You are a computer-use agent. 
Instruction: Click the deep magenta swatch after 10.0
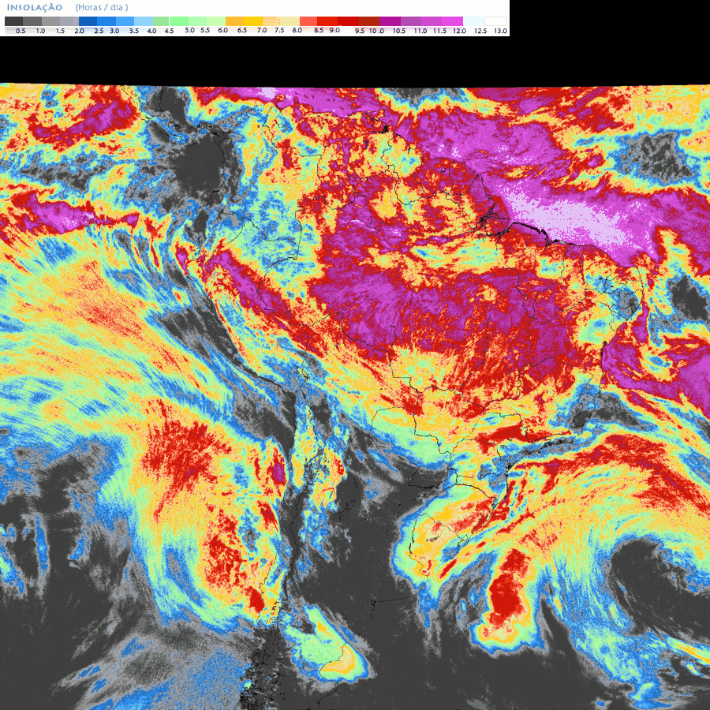pyautogui.click(x=390, y=21)
